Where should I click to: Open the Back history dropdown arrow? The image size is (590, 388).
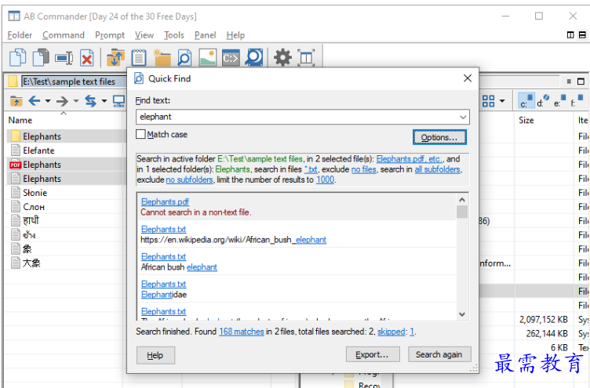48,101
